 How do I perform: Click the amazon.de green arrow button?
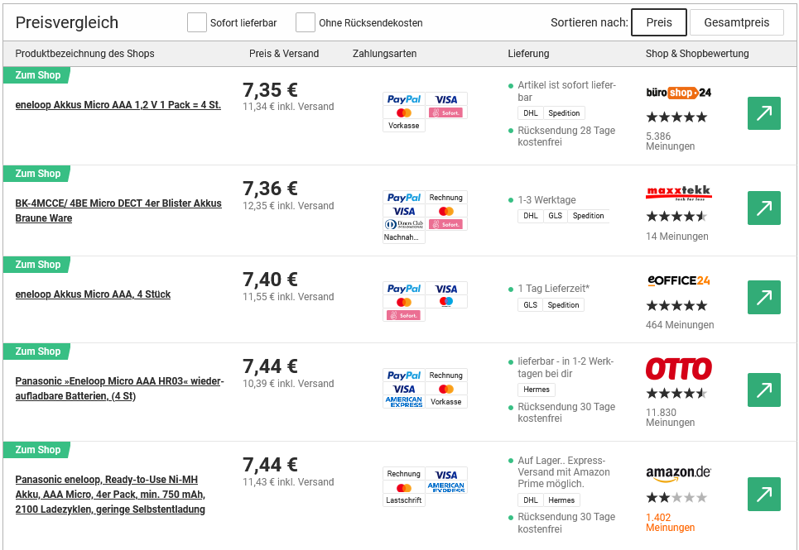763,494
